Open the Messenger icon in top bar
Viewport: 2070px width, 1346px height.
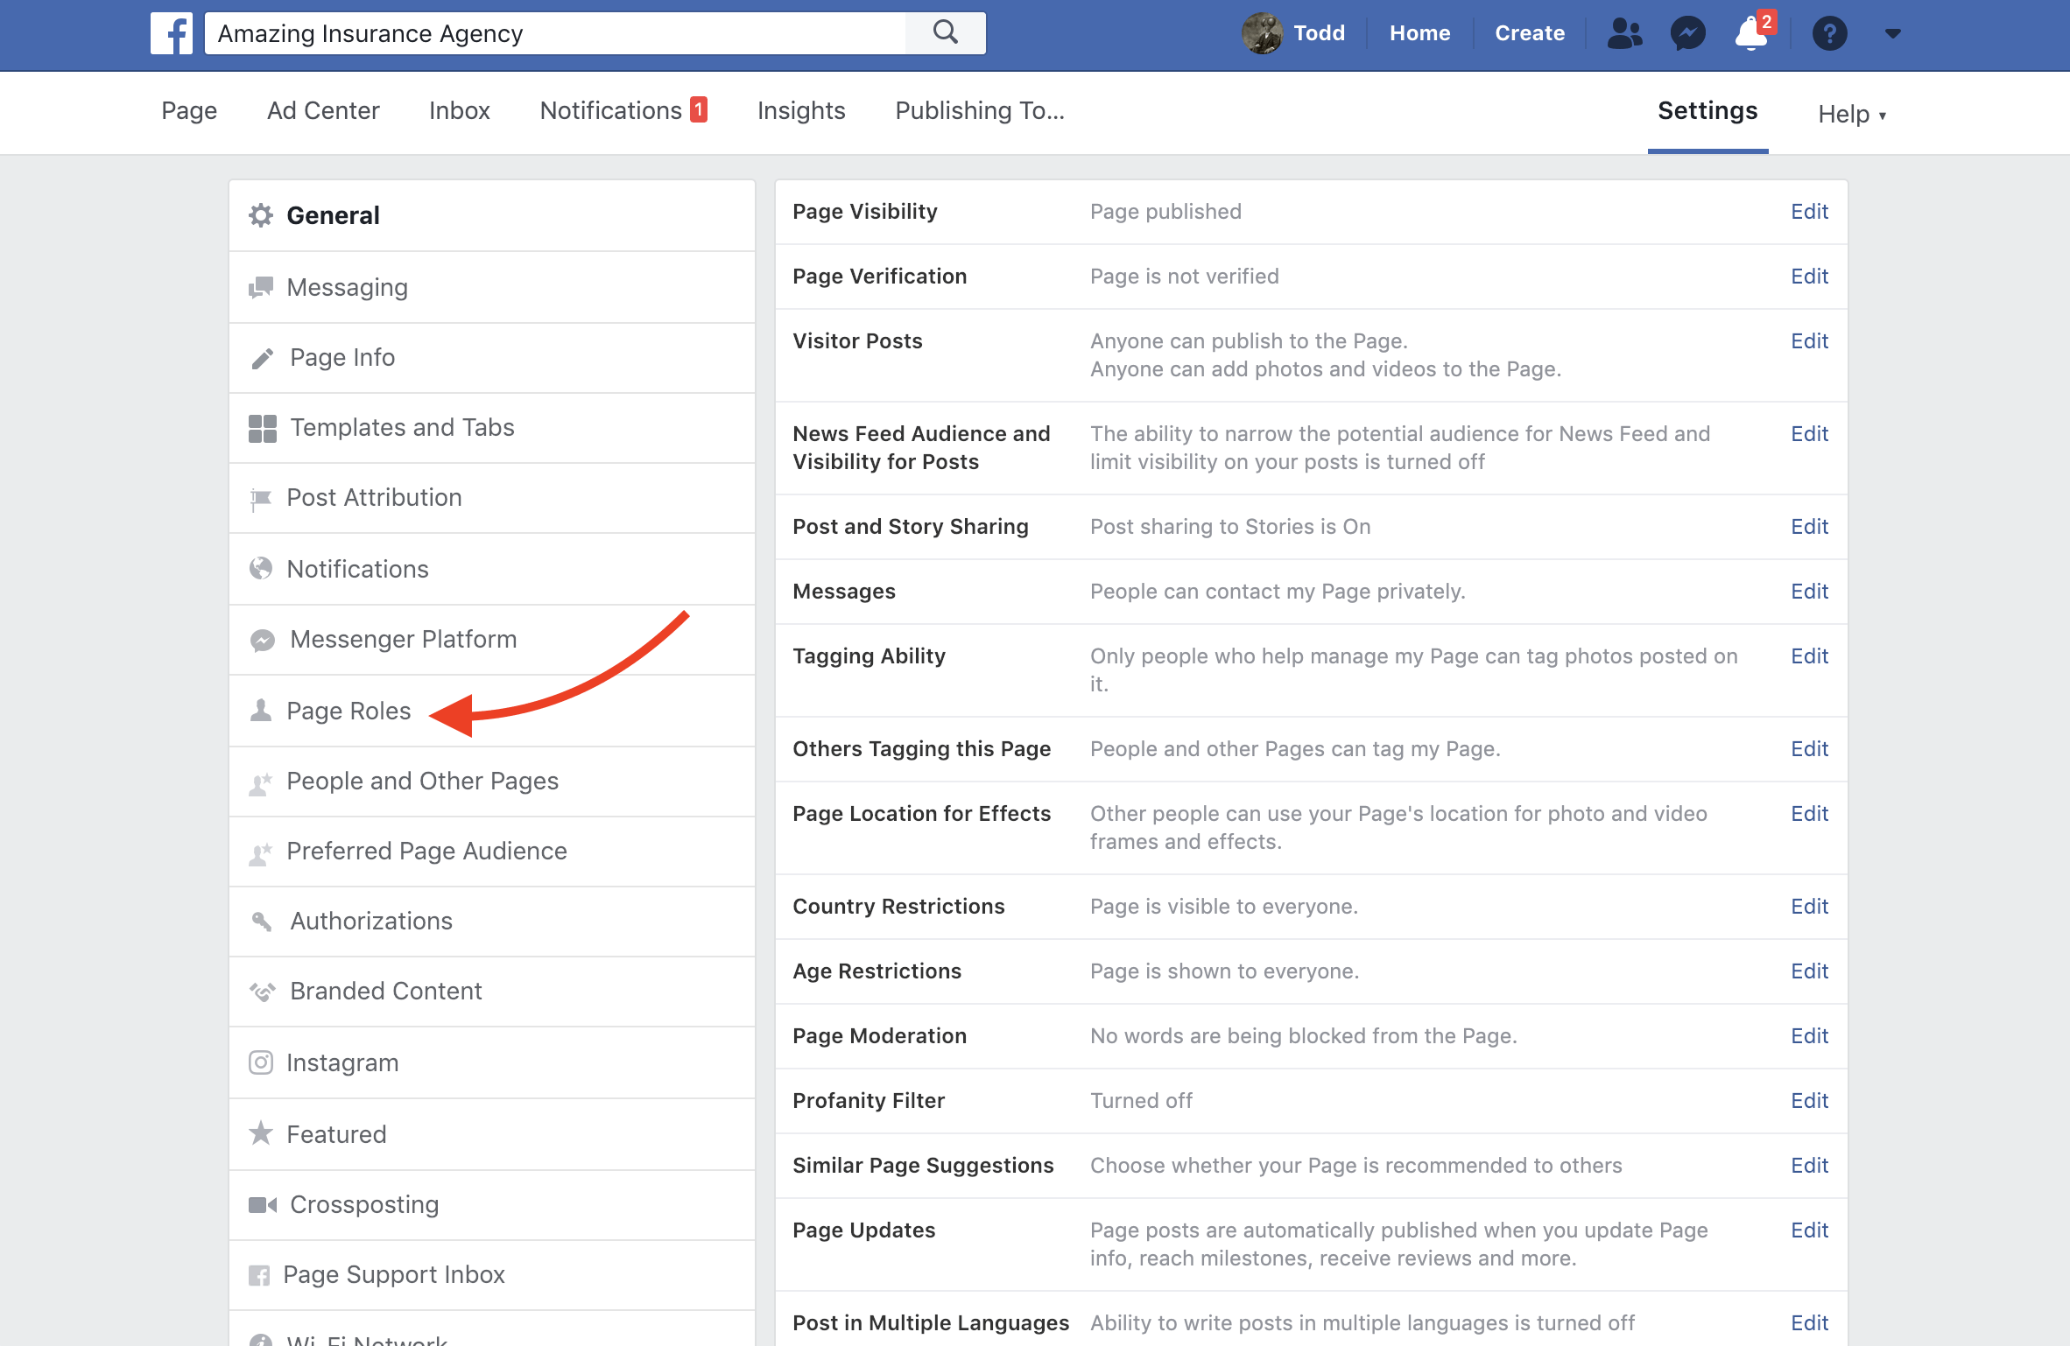tap(1687, 33)
